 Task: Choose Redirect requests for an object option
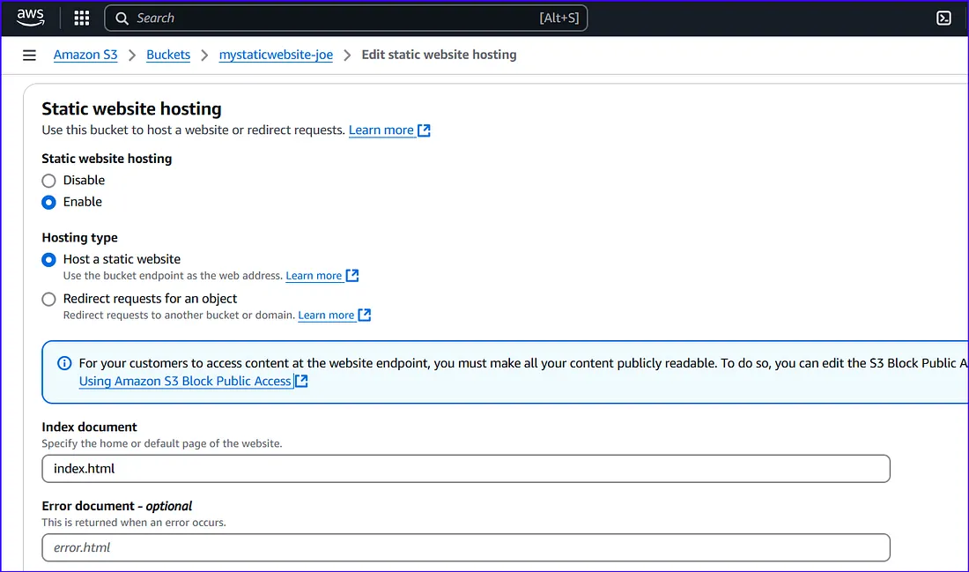tap(48, 300)
